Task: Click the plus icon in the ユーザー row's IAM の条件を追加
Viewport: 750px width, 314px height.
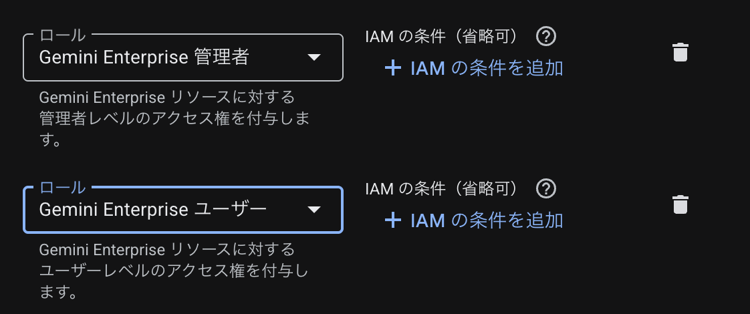Action: 392,220
